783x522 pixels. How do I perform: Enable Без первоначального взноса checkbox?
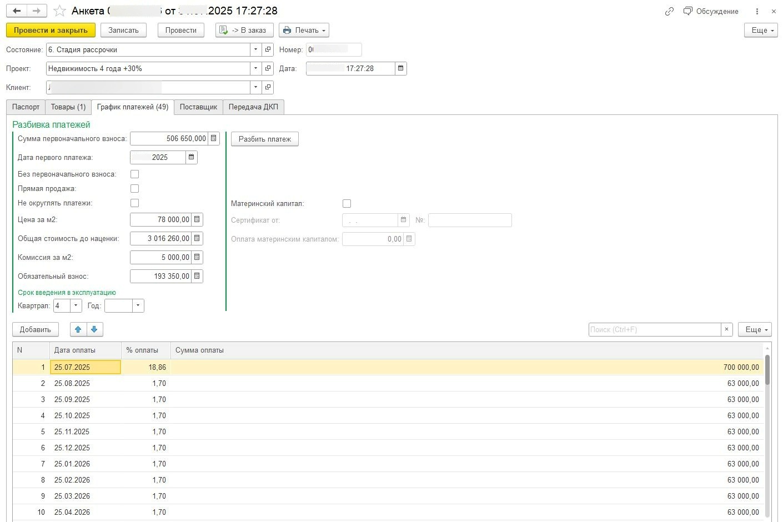coord(134,174)
